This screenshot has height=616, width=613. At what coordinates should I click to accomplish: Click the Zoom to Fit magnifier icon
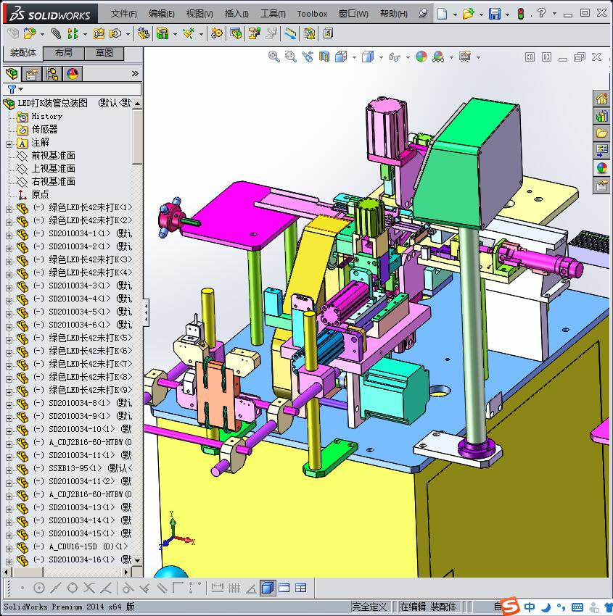pos(273,57)
